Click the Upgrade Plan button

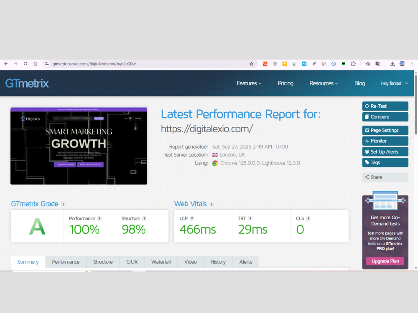point(385,261)
